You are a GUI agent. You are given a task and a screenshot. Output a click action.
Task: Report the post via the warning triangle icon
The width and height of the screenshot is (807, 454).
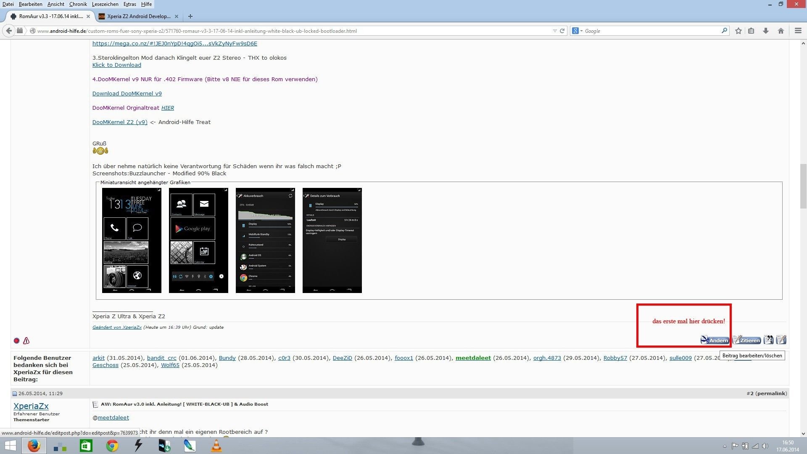pos(26,341)
